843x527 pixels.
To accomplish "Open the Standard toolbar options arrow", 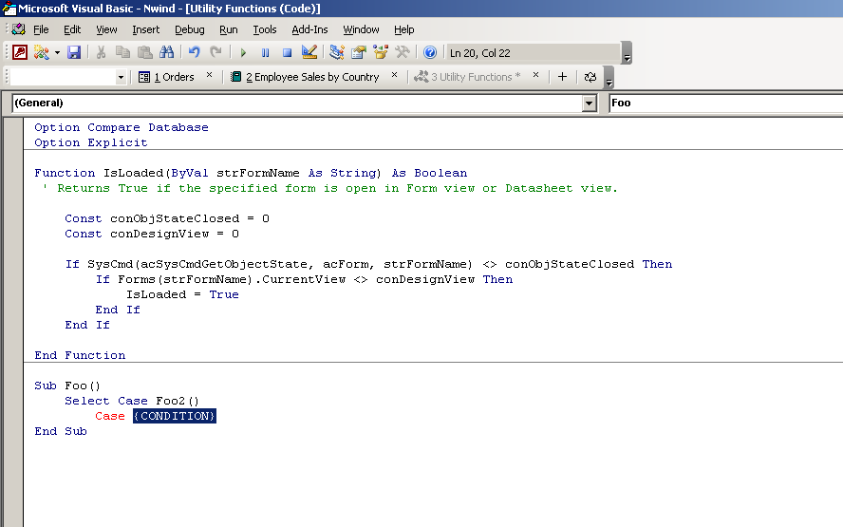I will tap(627, 53).
